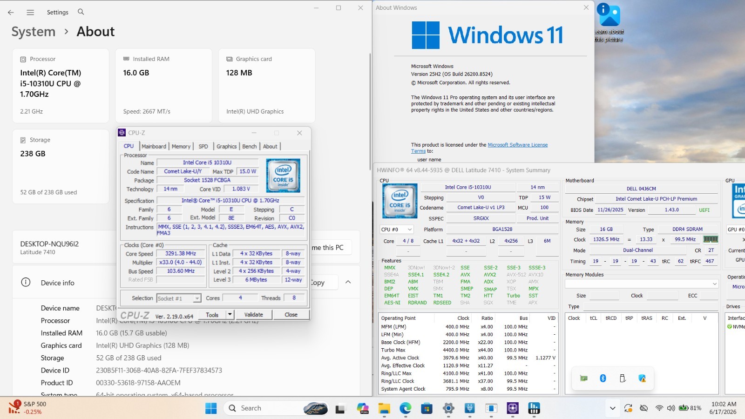Image resolution: width=745 pixels, height=419 pixels.
Task: Open Microsoft Store from the taskbar
Action: 427,408
